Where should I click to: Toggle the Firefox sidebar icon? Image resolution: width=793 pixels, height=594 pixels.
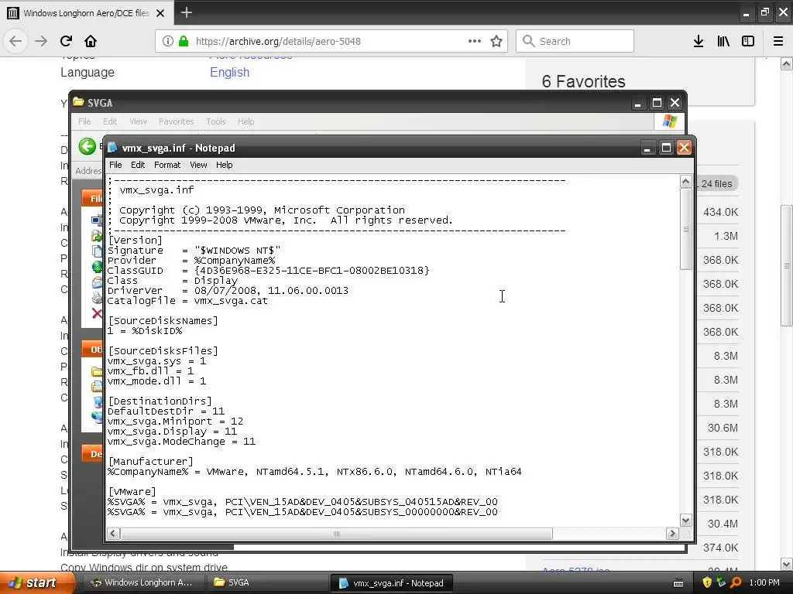point(748,42)
